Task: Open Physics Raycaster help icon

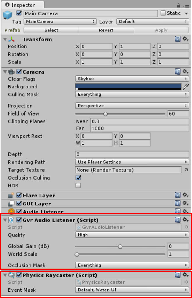Action: tap(177, 275)
